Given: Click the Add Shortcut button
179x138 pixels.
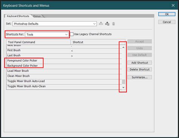Looking at the screenshot, I should (x=140, y=63).
